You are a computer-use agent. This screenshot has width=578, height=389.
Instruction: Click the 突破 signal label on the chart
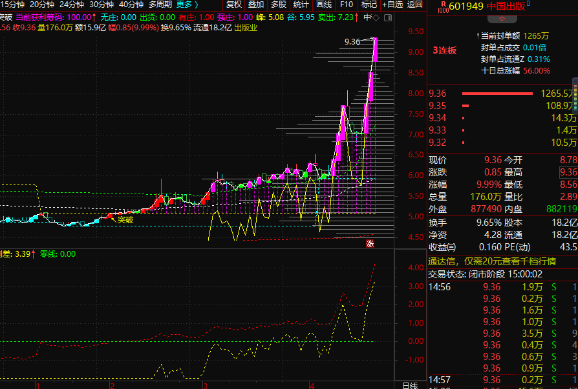click(x=125, y=219)
